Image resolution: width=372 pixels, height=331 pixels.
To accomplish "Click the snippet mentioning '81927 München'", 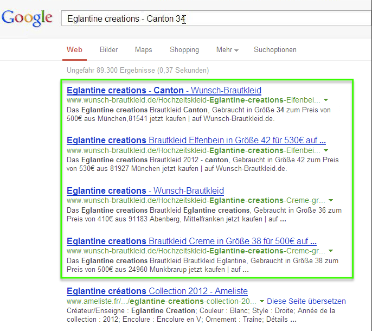I will tap(202, 164).
